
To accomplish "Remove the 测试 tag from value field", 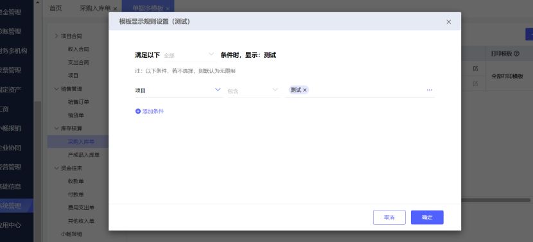I will [304, 90].
